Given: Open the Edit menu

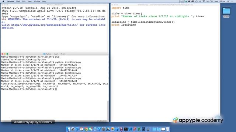Looking at the screenshot, I should (24, 1).
